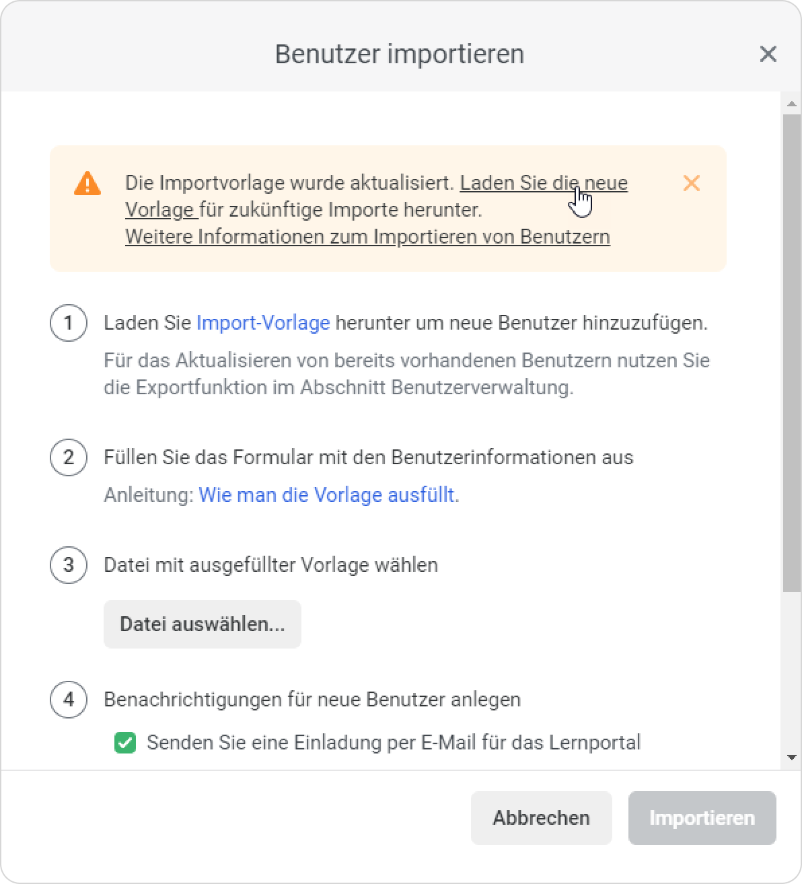802x884 pixels.
Task: Open 'Weitere Informationen zum Importieren von Benutzern'
Action: pyautogui.click(x=367, y=237)
